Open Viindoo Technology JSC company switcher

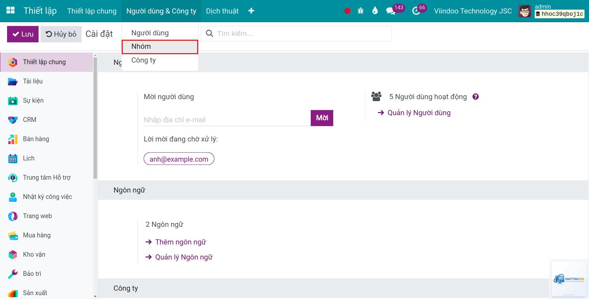[x=473, y=11]
